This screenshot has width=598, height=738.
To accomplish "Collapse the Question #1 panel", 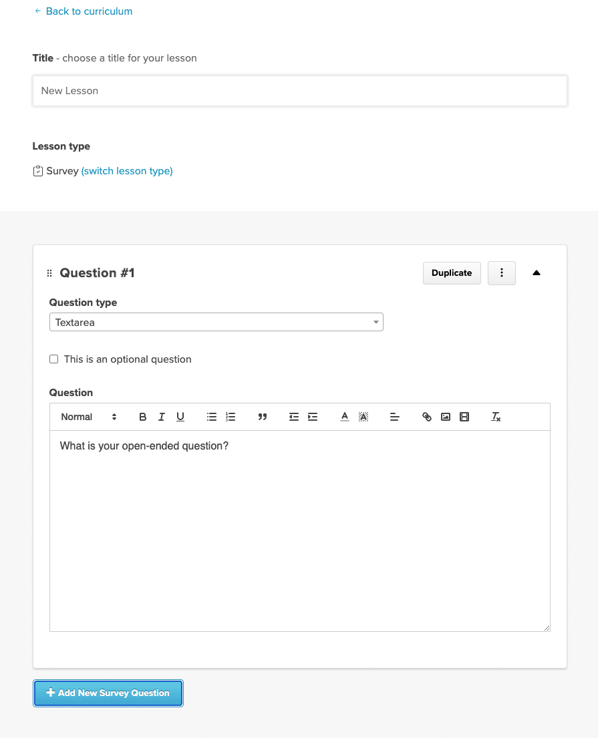I will [537, 273].
